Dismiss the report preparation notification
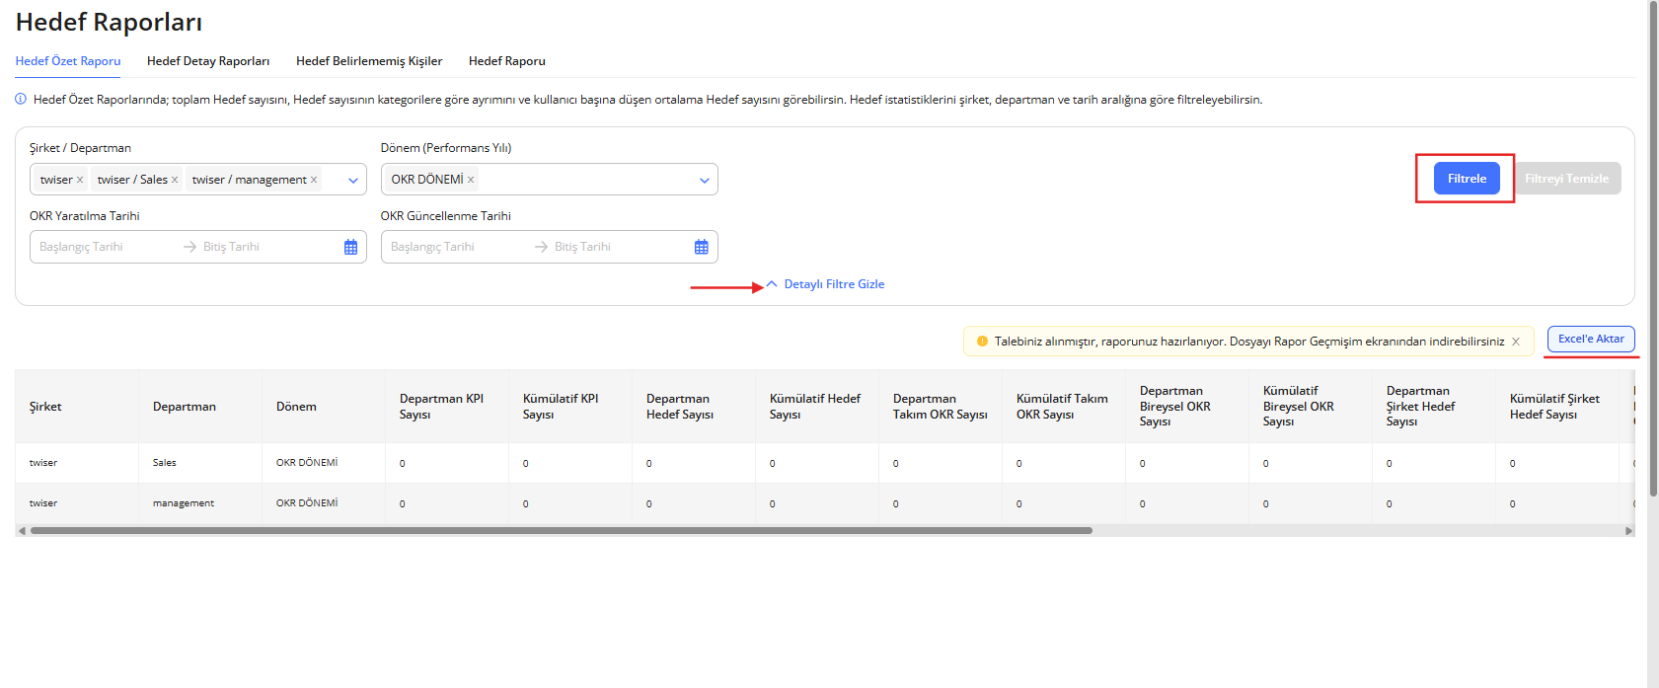This screenshot has height=688, width=1659. click(1516, 342)
